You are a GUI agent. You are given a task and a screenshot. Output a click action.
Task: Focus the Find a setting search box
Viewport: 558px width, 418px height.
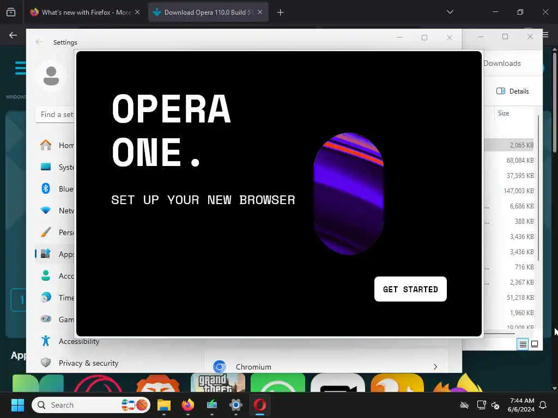pos(56,114)
